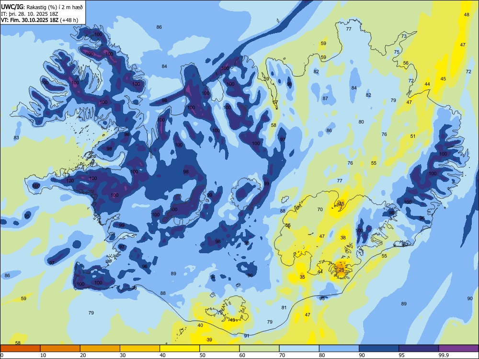Select the map value '51' in the east
Screen dimensions: 479x359
(x=413, y=136)
